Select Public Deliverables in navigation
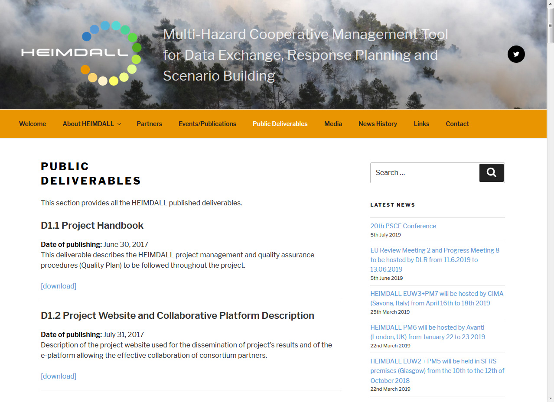 click(280, 124)
